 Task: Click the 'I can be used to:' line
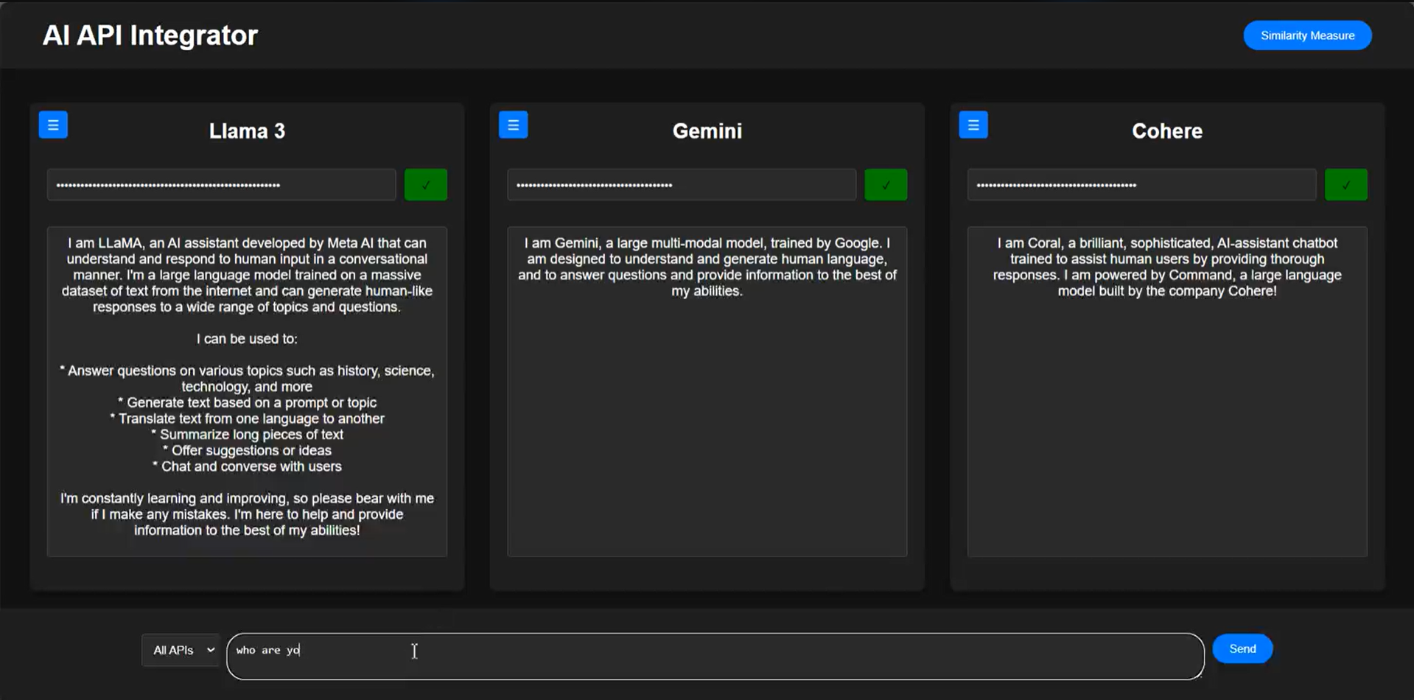(x=247, y=339)
